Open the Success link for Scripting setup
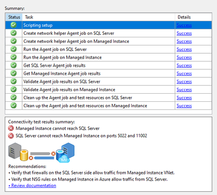Screen dimensions: 217x195 point(184,25)
